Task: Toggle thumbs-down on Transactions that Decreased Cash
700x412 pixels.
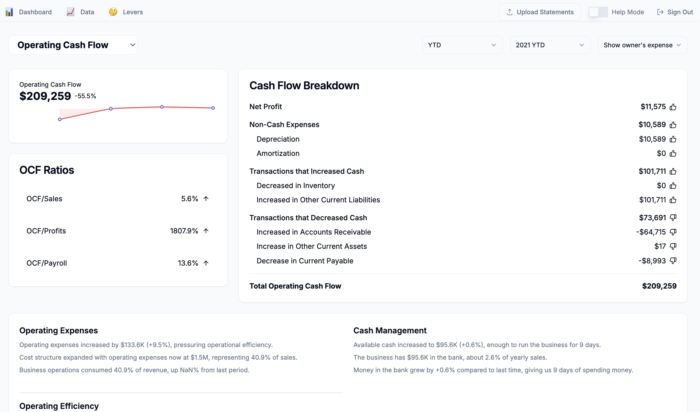Action: tap(673, 218)
